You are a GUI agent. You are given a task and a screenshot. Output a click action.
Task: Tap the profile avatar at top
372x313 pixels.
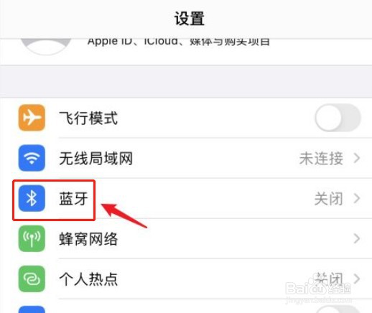point(46,47)
